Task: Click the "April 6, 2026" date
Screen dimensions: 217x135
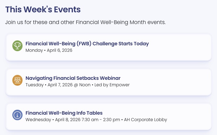Action: (x=60, y=50)
